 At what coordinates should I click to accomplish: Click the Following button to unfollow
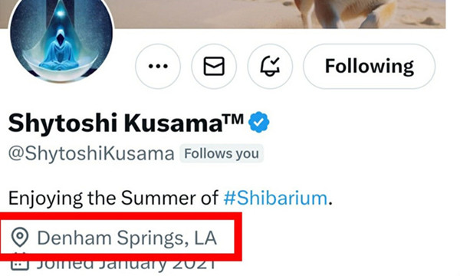click(x=370, y=66)
